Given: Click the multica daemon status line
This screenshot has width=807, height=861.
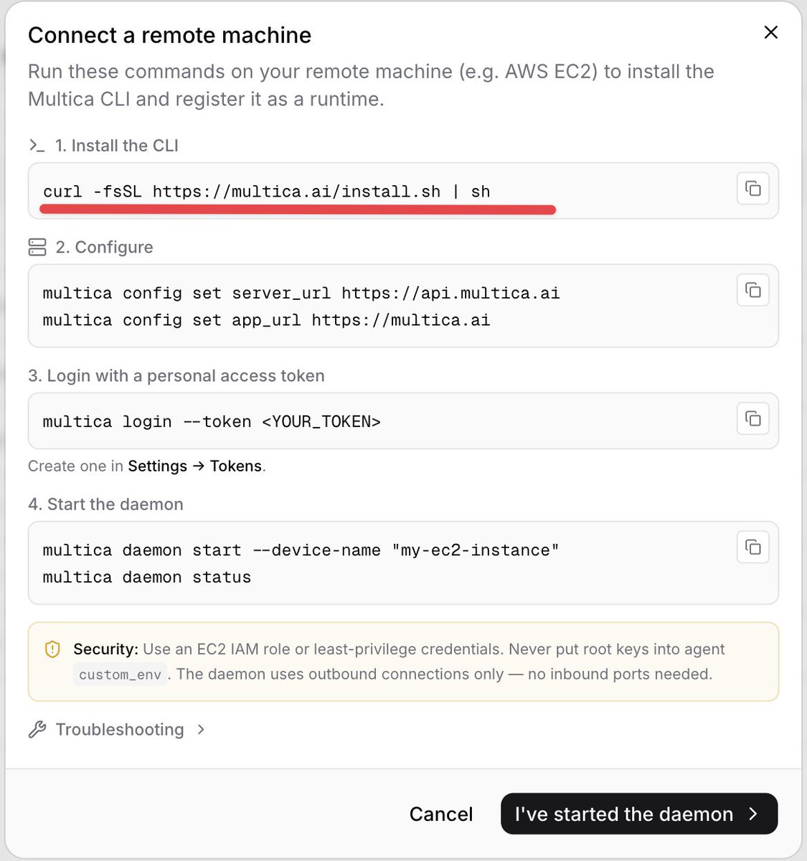Looking at the screenshot, I should (147, 578).
